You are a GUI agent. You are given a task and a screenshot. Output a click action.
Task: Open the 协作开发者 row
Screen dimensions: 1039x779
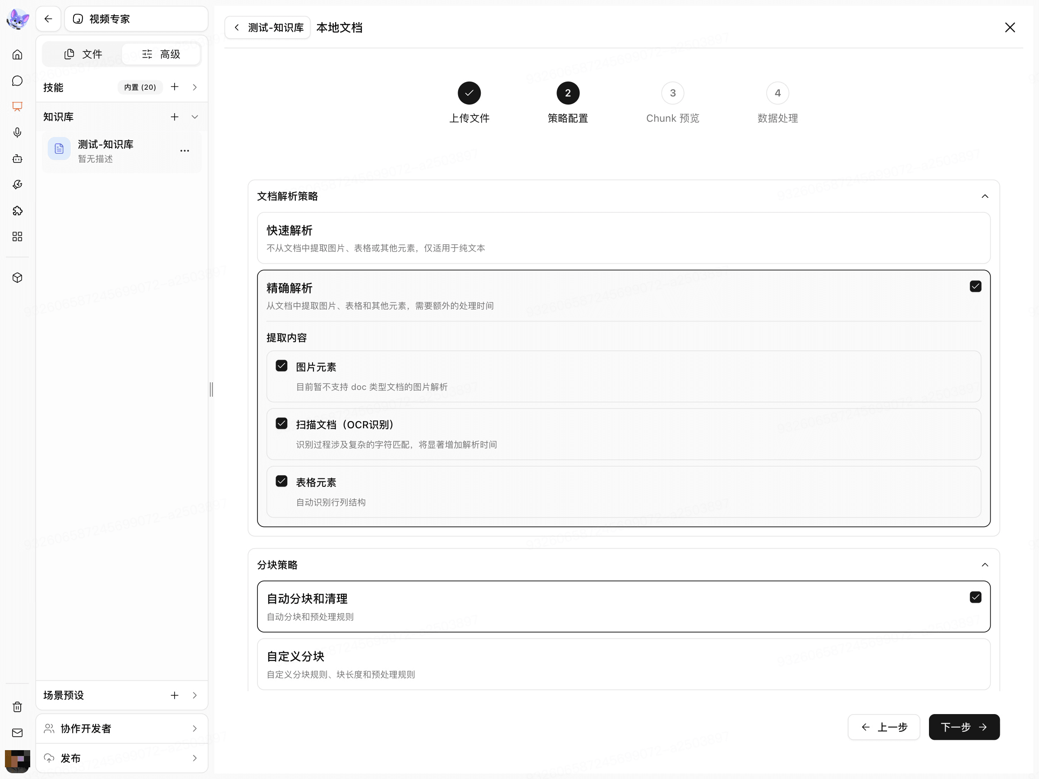pos(122,729)
